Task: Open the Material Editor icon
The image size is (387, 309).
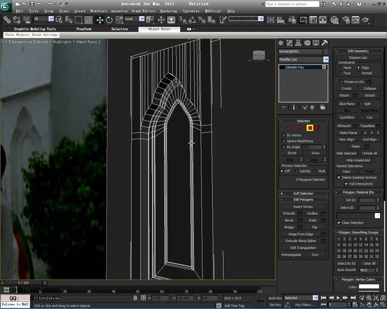Action: click(x=334, y=20)
